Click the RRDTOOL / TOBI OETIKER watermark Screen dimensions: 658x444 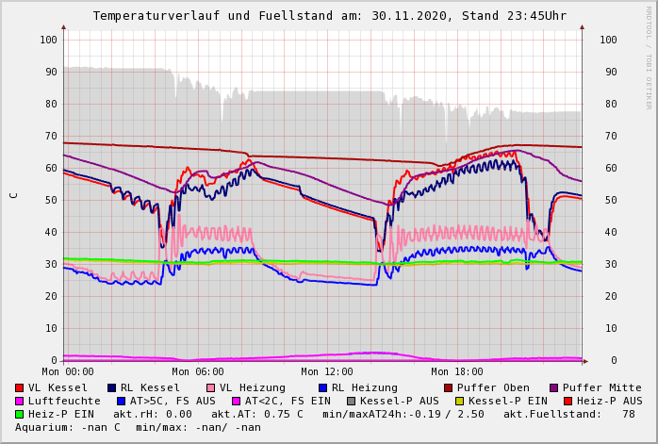(649, 57)
